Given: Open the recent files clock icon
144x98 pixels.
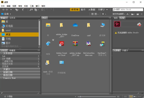Looking at the screenshot, I should coord(17,10).
